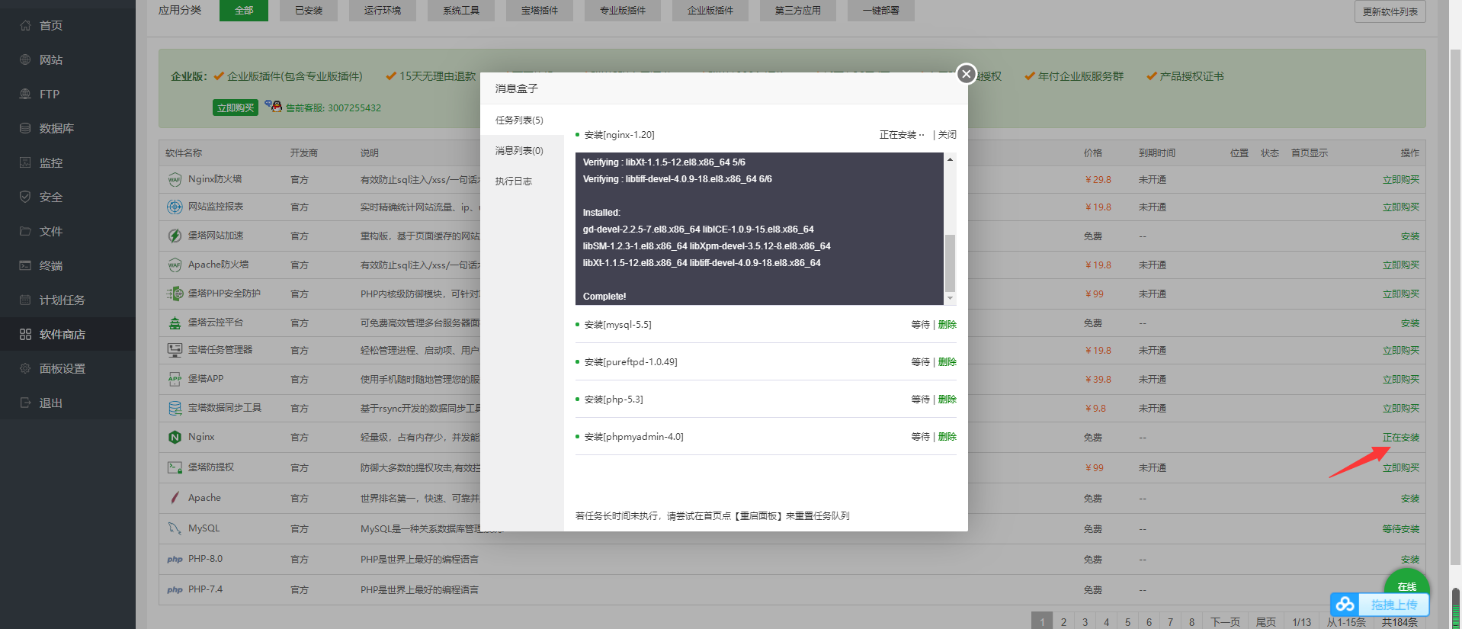The image size is (1462, 629).
Task: Click the log scrollbar up arrow
Action: (950, 159)
